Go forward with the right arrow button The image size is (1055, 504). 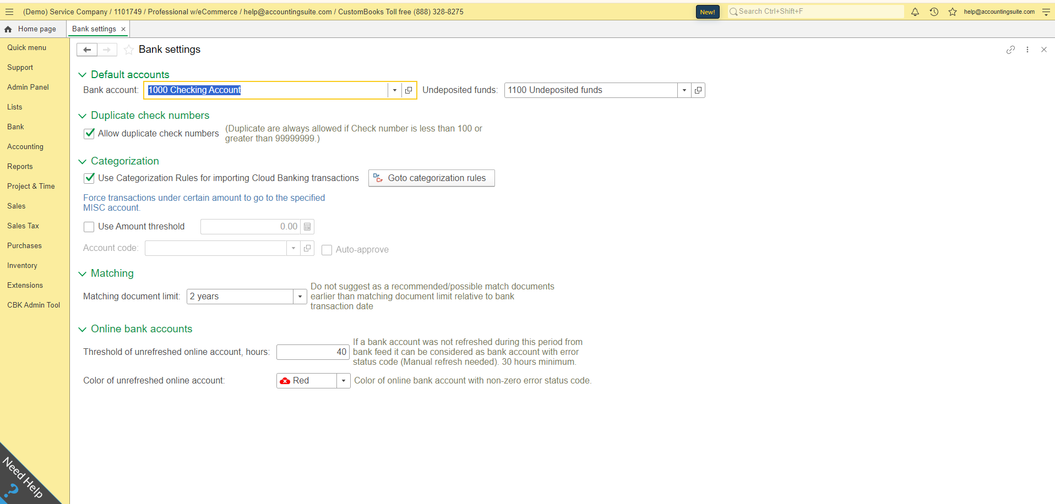click(107, 50)
